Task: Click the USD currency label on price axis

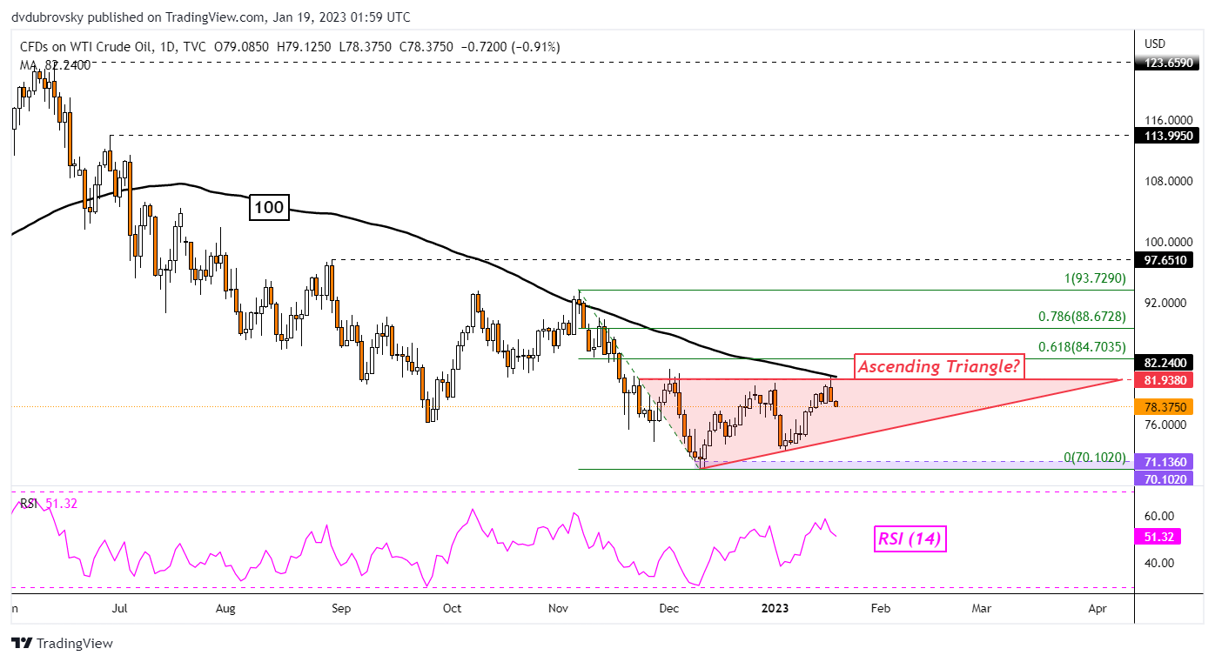Action: (1155, 43)
